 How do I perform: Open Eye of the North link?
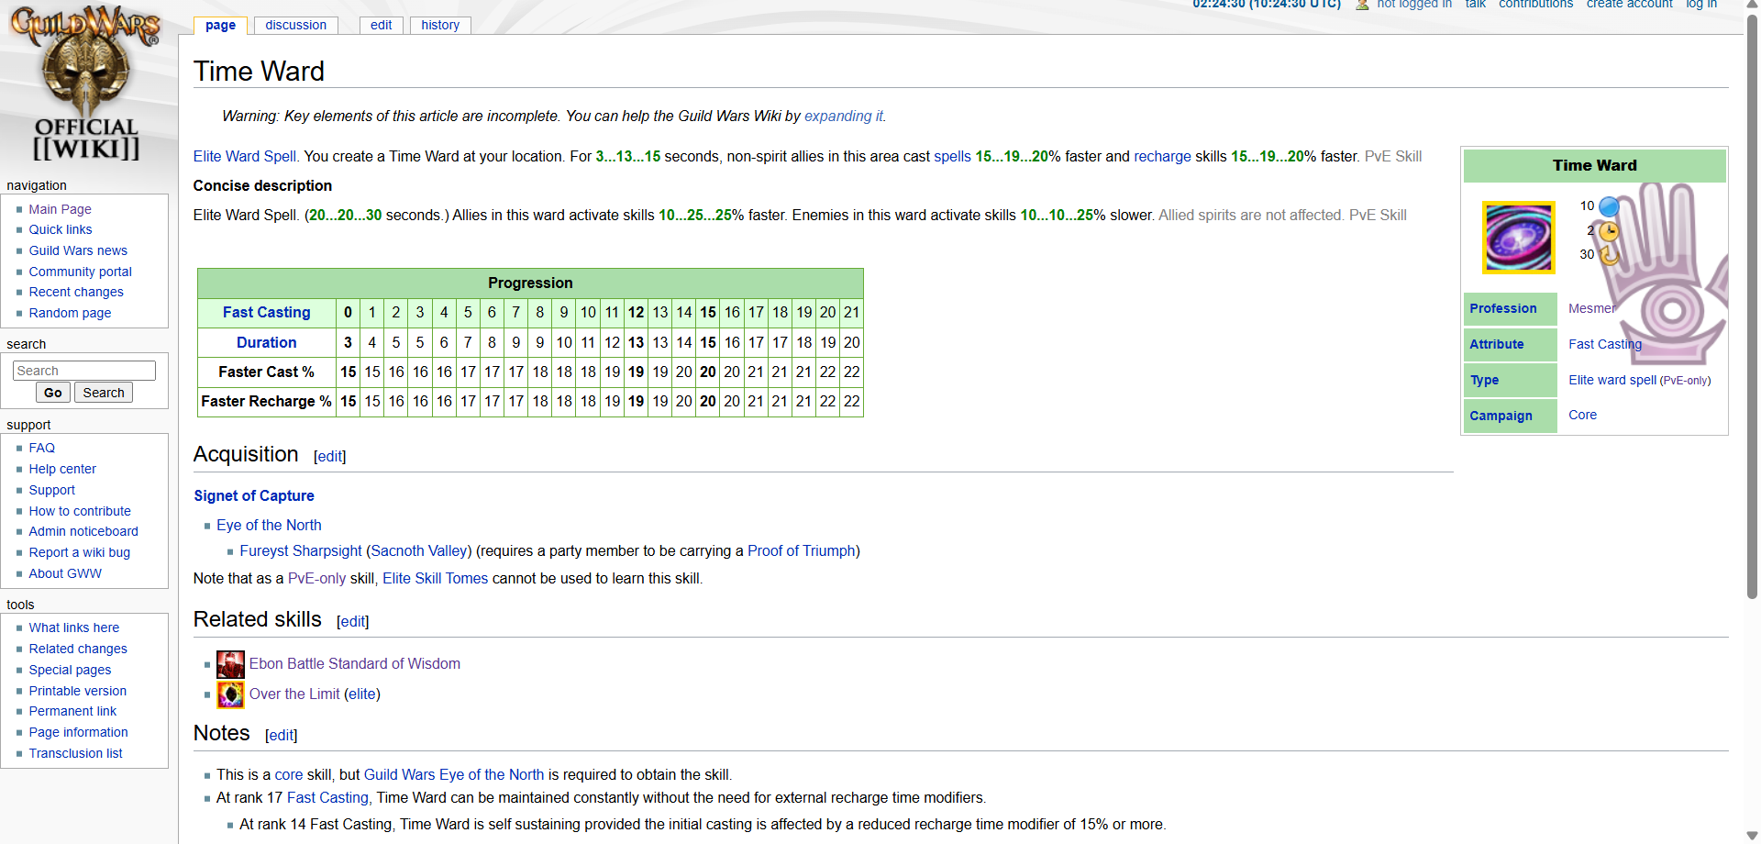269,525
